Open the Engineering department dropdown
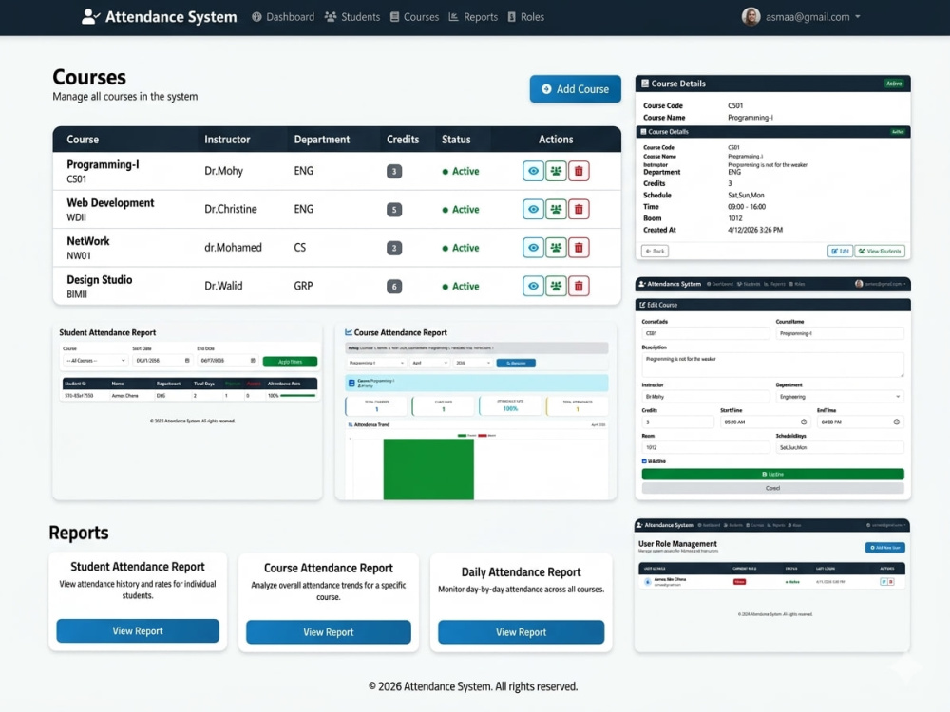950x712 pixels. 840,397
